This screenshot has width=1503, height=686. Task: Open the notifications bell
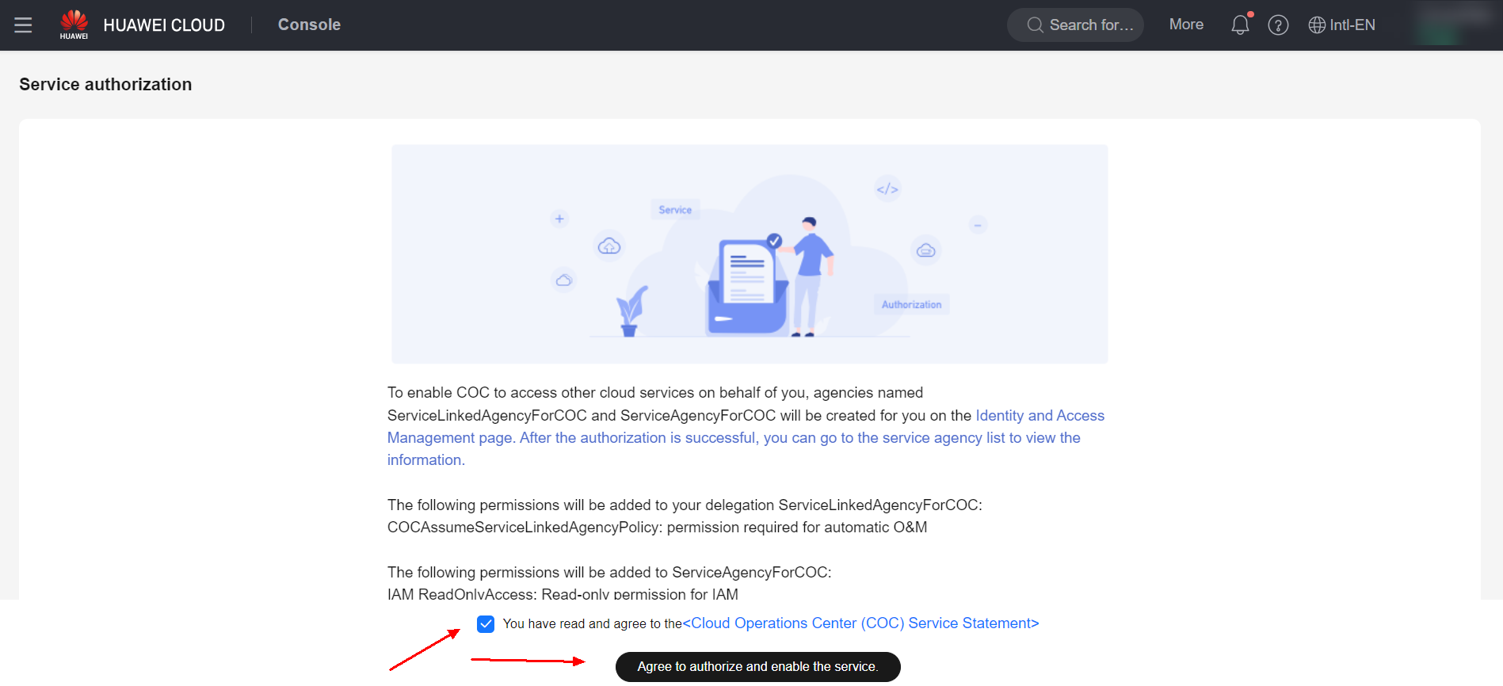click(1240, 25)
